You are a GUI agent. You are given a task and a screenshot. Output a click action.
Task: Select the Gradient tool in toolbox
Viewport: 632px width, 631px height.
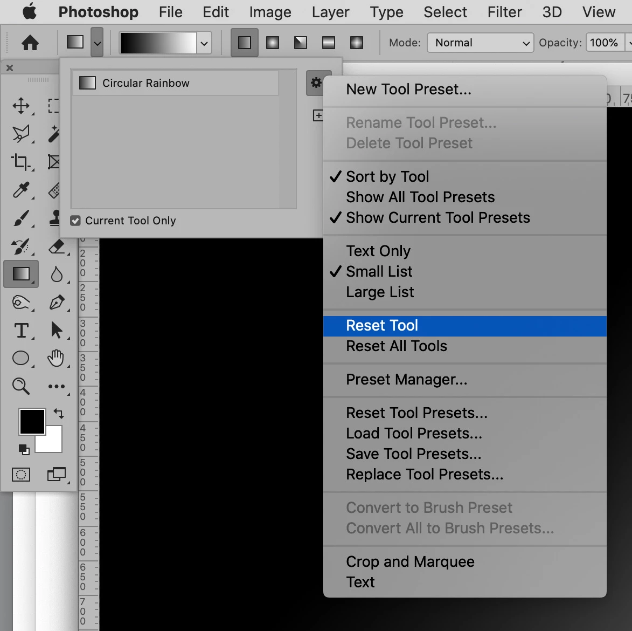[x=22, y=274]
